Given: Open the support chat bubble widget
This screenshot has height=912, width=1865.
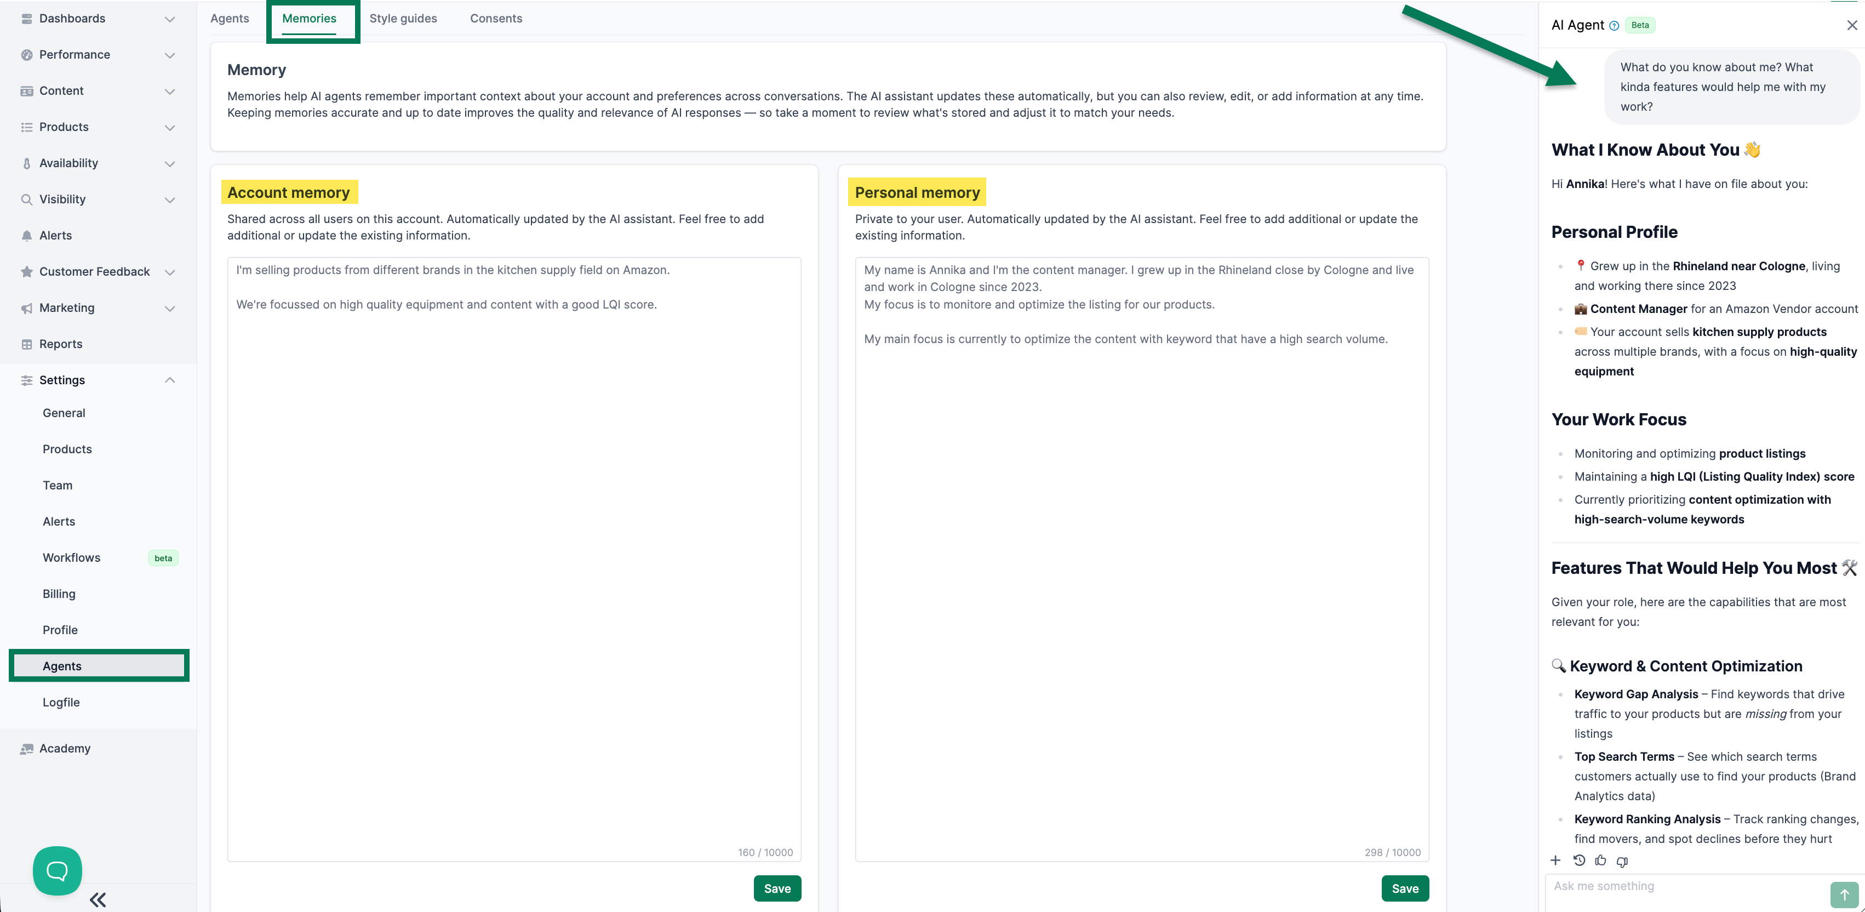Looking at the screenshot, I should pos(57,870).
